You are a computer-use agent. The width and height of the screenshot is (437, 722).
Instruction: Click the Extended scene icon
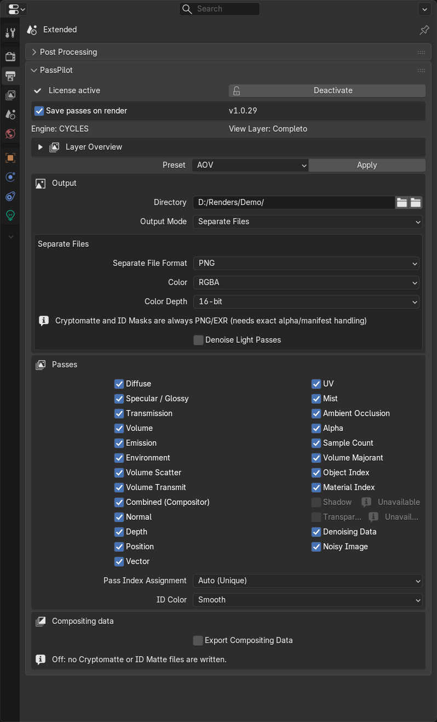(x=32, y=30)
